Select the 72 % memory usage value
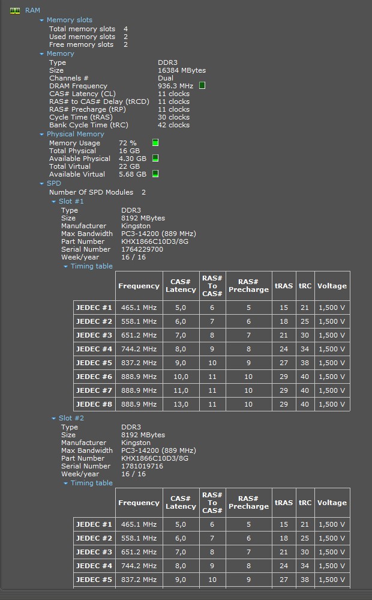Viewport: 372px width, 600px height. [128, 143]
